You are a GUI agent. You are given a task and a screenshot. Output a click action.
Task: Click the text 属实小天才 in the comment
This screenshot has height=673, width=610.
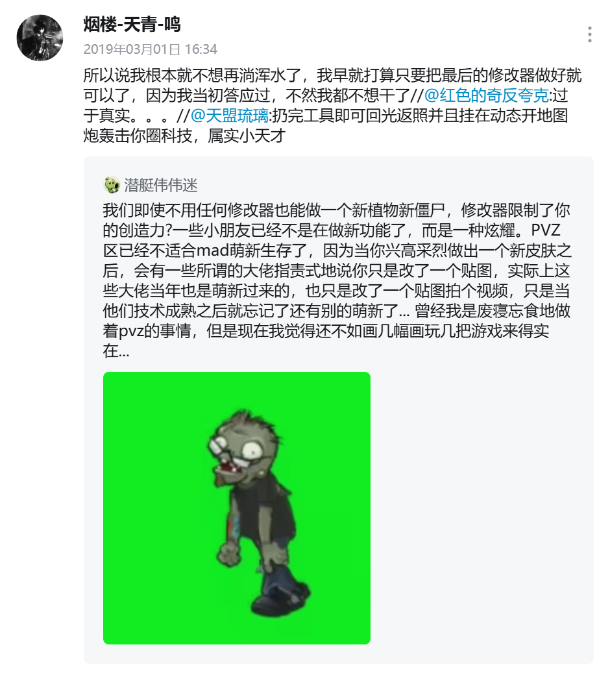pyautogui.click(x=247, y=136)
